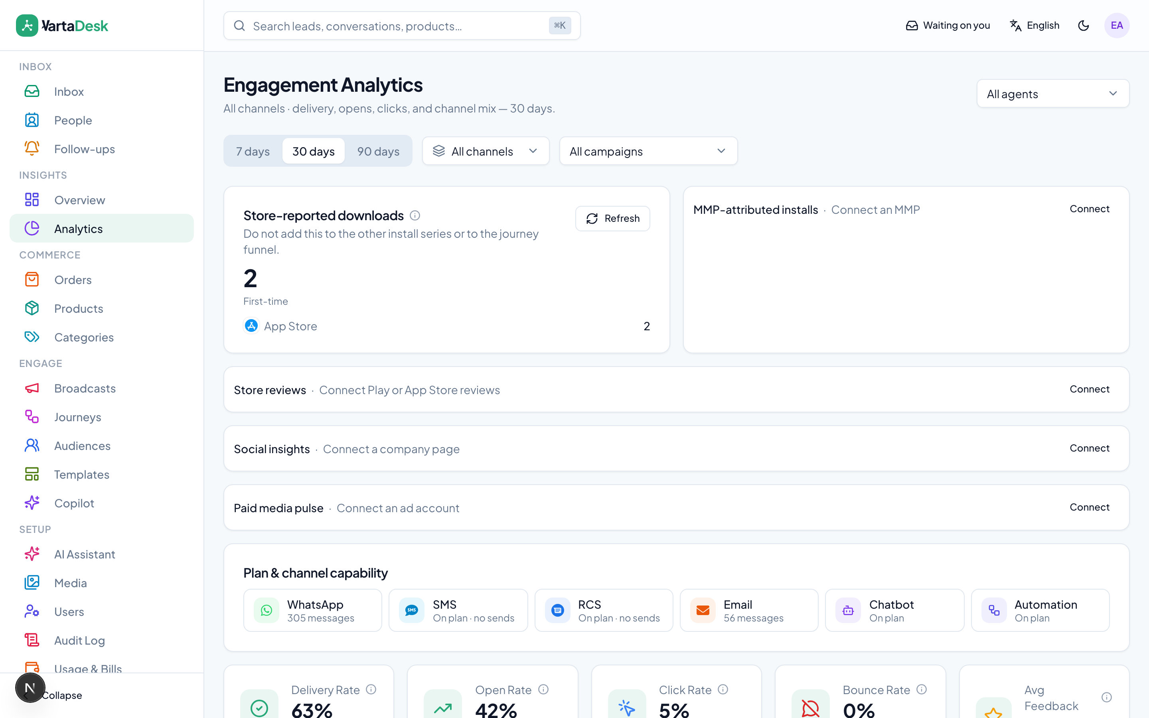Focus the search leads input field

pos(402,26)
